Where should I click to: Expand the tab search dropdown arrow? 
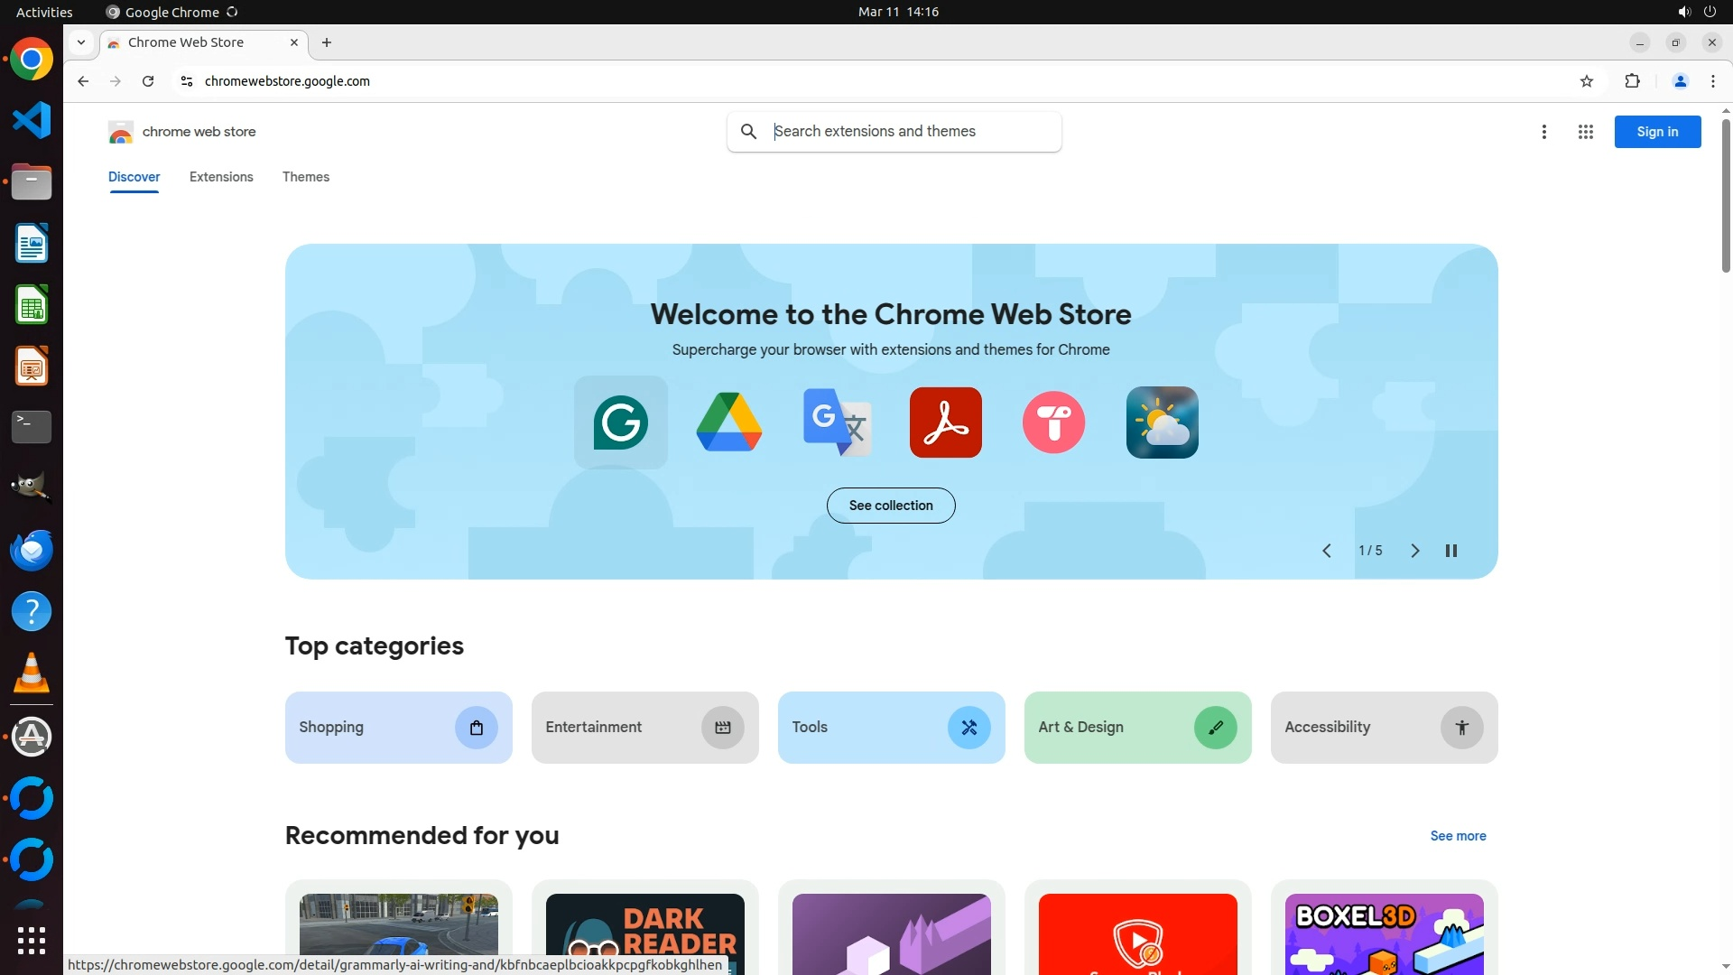tap(81, 42)
